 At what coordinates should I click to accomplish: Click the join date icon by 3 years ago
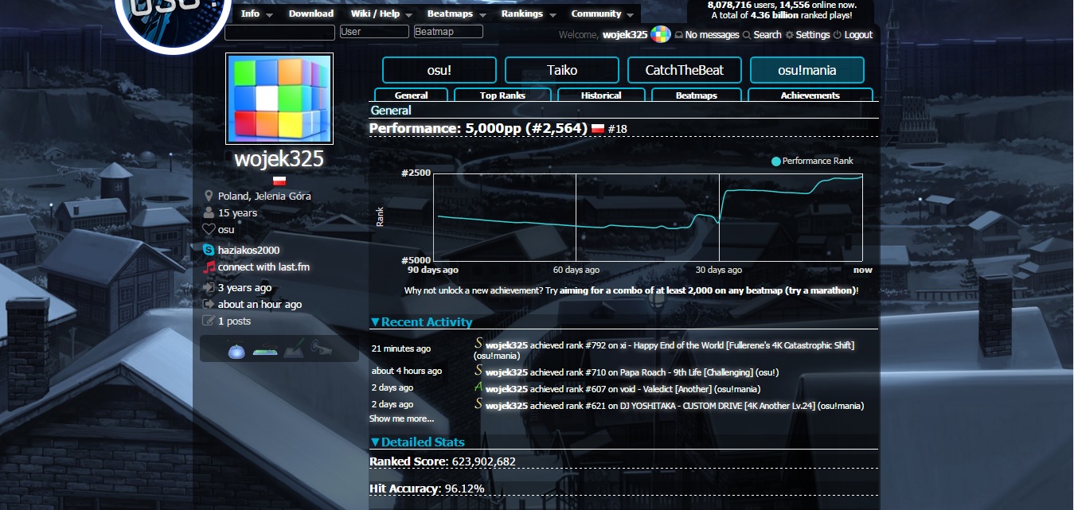coord(209,288)
